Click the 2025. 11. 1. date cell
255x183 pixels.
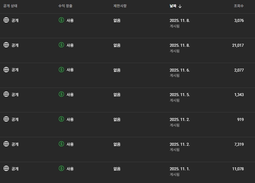click(180, 169)
